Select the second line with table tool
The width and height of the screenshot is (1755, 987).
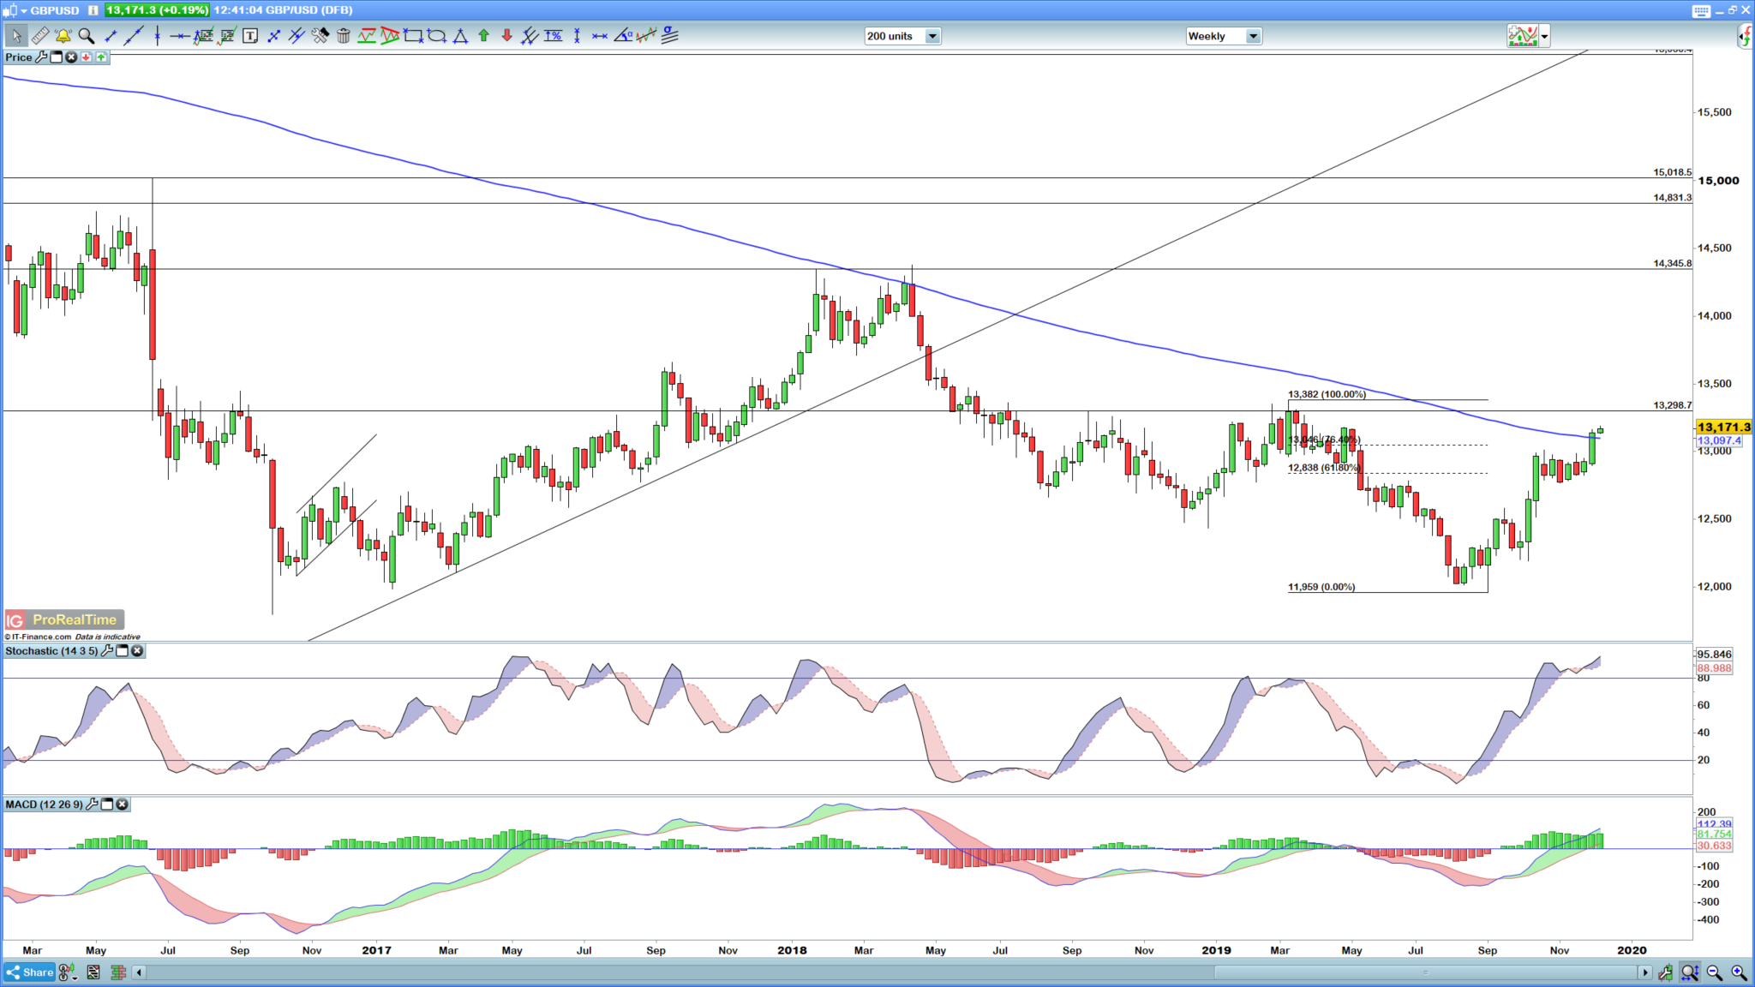tap(227, 36)
